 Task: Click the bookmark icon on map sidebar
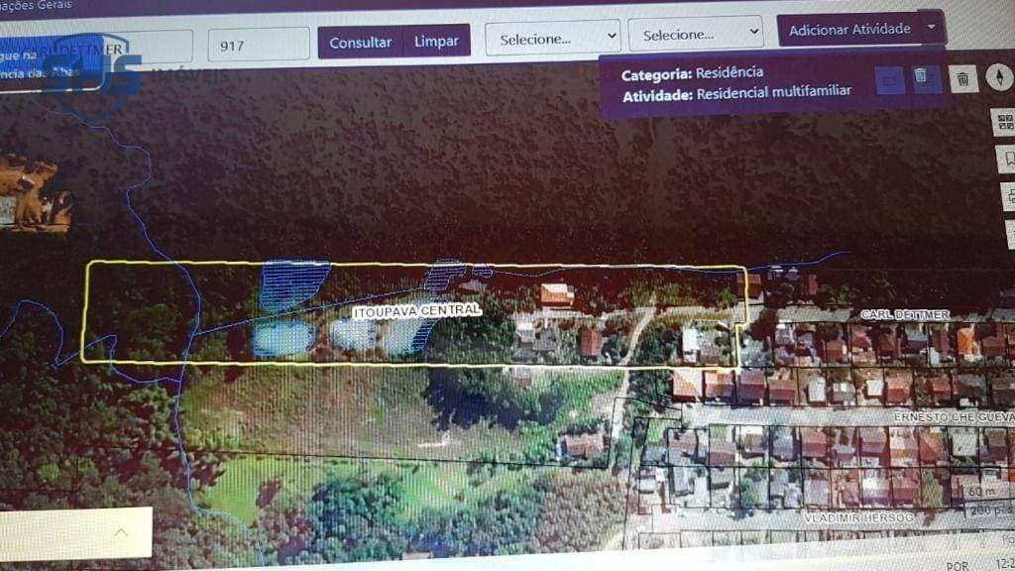1007,158
